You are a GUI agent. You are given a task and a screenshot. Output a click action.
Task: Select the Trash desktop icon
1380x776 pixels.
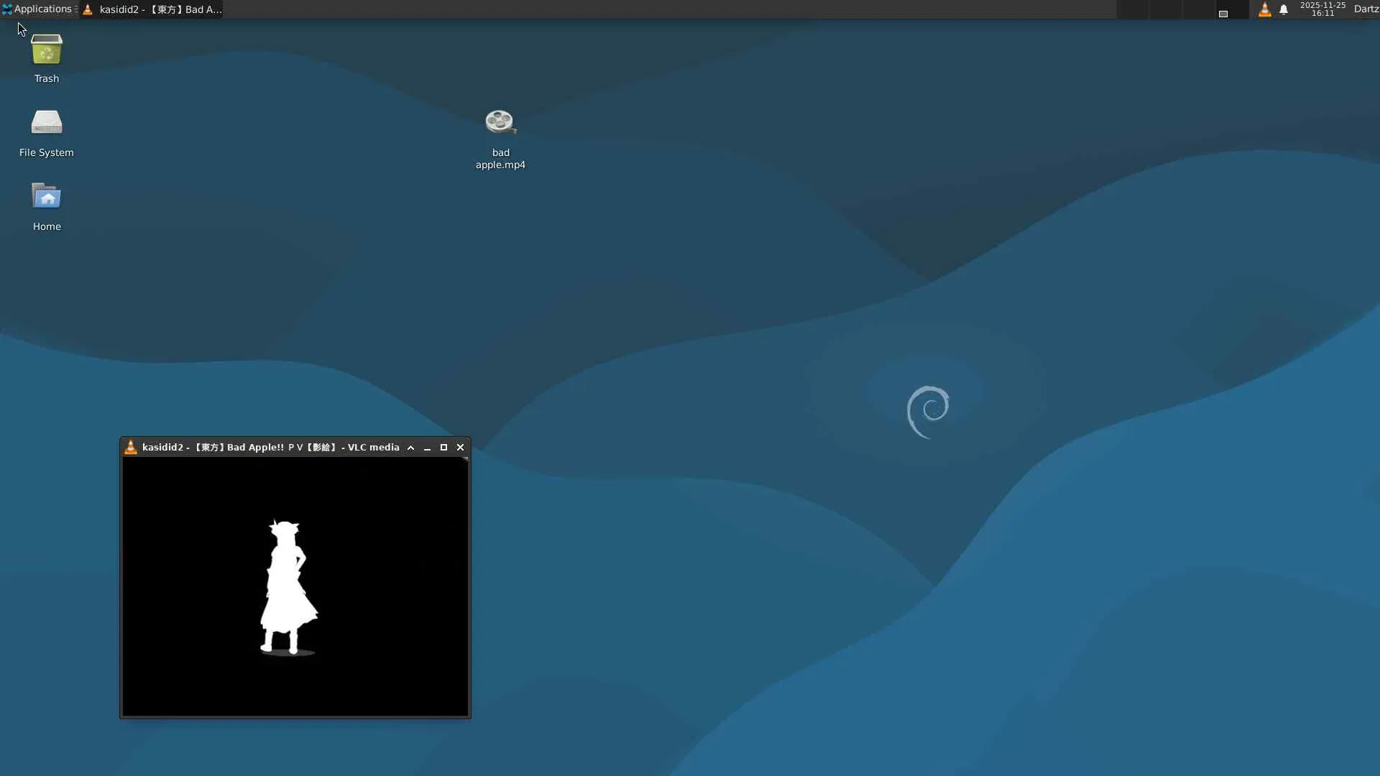click(47, 50)
